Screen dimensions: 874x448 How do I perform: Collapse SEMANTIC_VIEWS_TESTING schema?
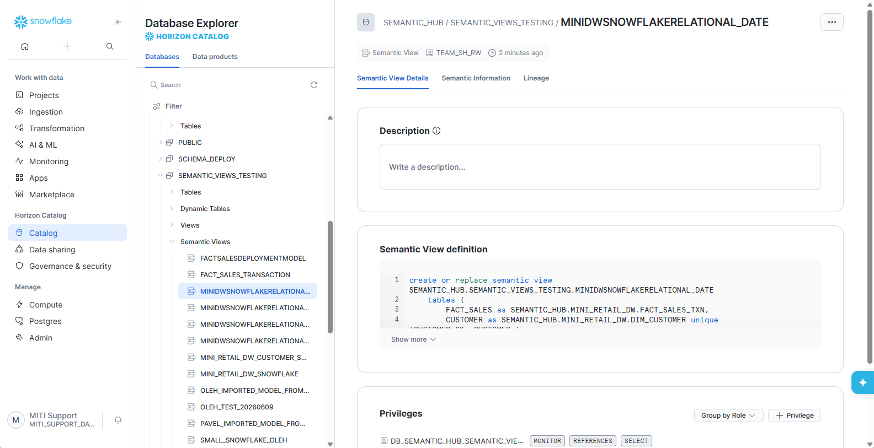pos(161,175)
